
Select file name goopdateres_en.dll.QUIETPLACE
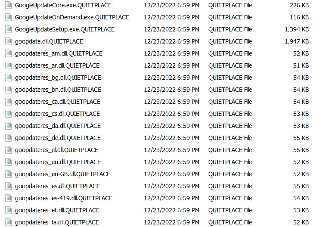click(x=58, y=162)
